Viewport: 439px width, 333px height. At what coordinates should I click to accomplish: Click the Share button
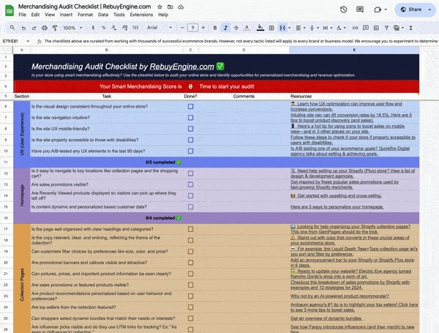(412, 10)
